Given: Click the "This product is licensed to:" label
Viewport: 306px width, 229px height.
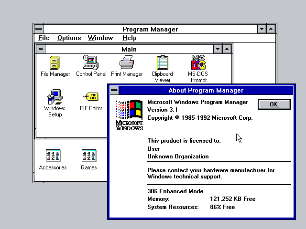Looking at the screenshot, I should tap(184, 141).
